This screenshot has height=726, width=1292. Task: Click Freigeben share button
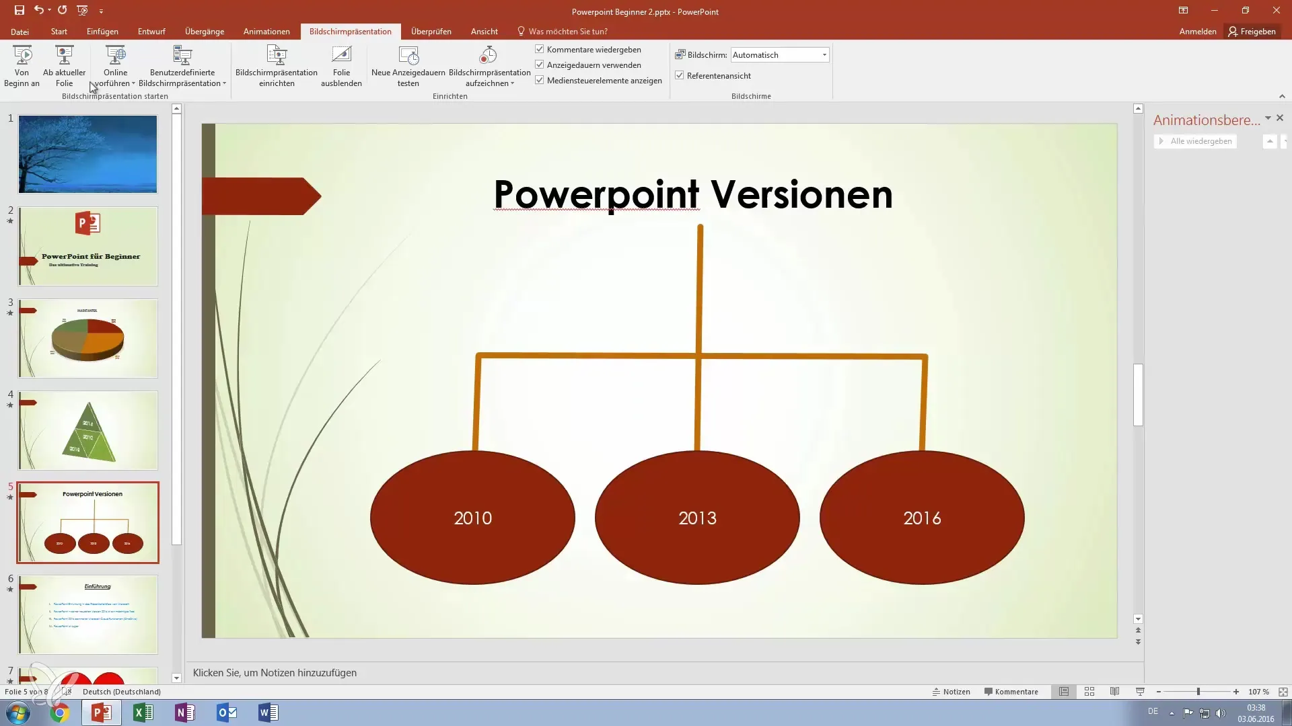tap(1252, 32)
